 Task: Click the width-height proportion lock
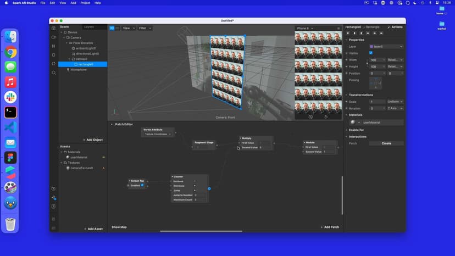[367, 63]
